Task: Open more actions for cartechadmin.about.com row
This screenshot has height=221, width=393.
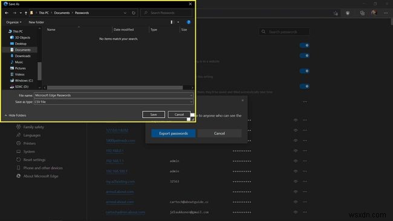Action: (305, 212)
